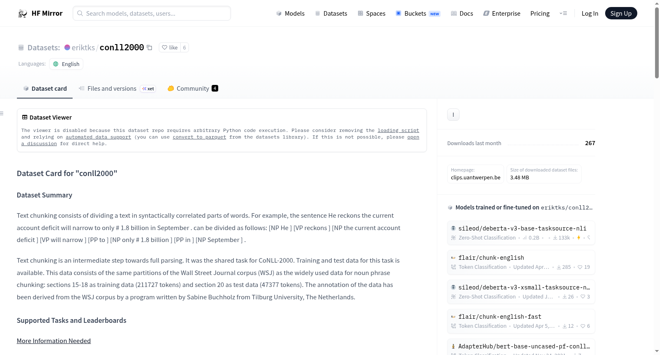Image resolution: width=660 pixels, height=355 pixels.
Task: Toggle the table of contents sidebar icon
Action: click(x=2, y=113)
